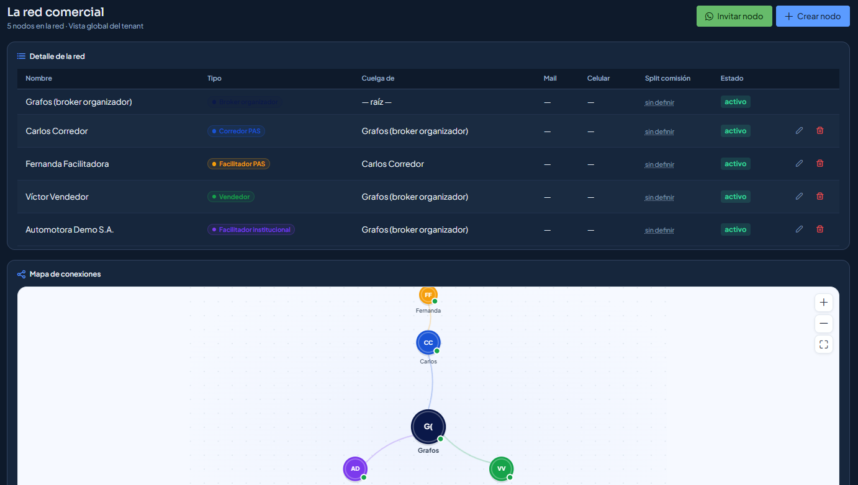Click the '— raíz —' parent cell
858x485 pixels.
click(377, 102)
